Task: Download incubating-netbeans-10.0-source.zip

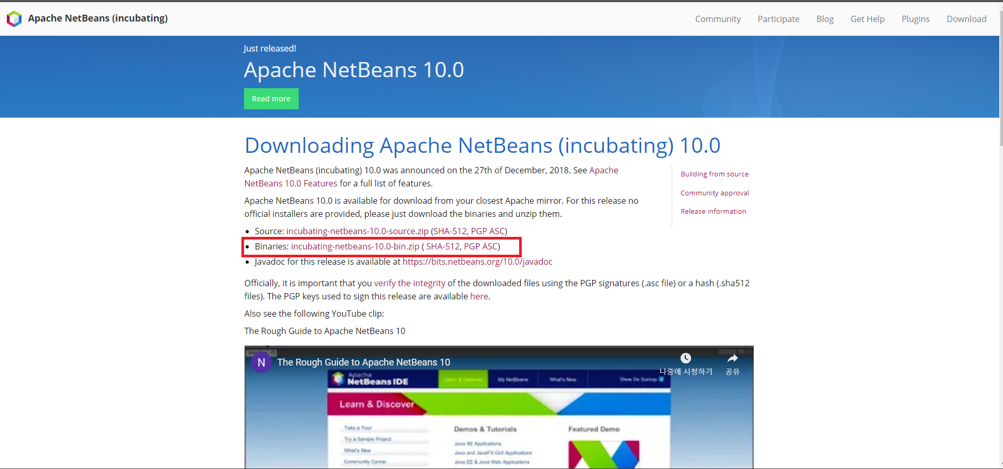Action: [x=358, y=231]
